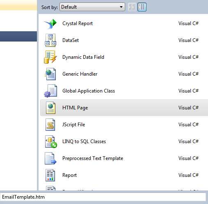Click the Report chart icon
The width and height of the screenshot is (208, 204).
(50, 175)
